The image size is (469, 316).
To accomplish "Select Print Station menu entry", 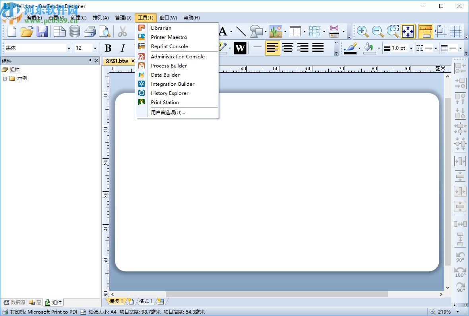I will 165,102.
